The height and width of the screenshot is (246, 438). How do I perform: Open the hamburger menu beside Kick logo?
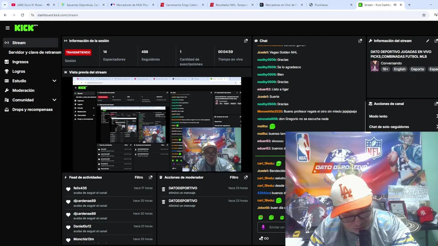8,28
